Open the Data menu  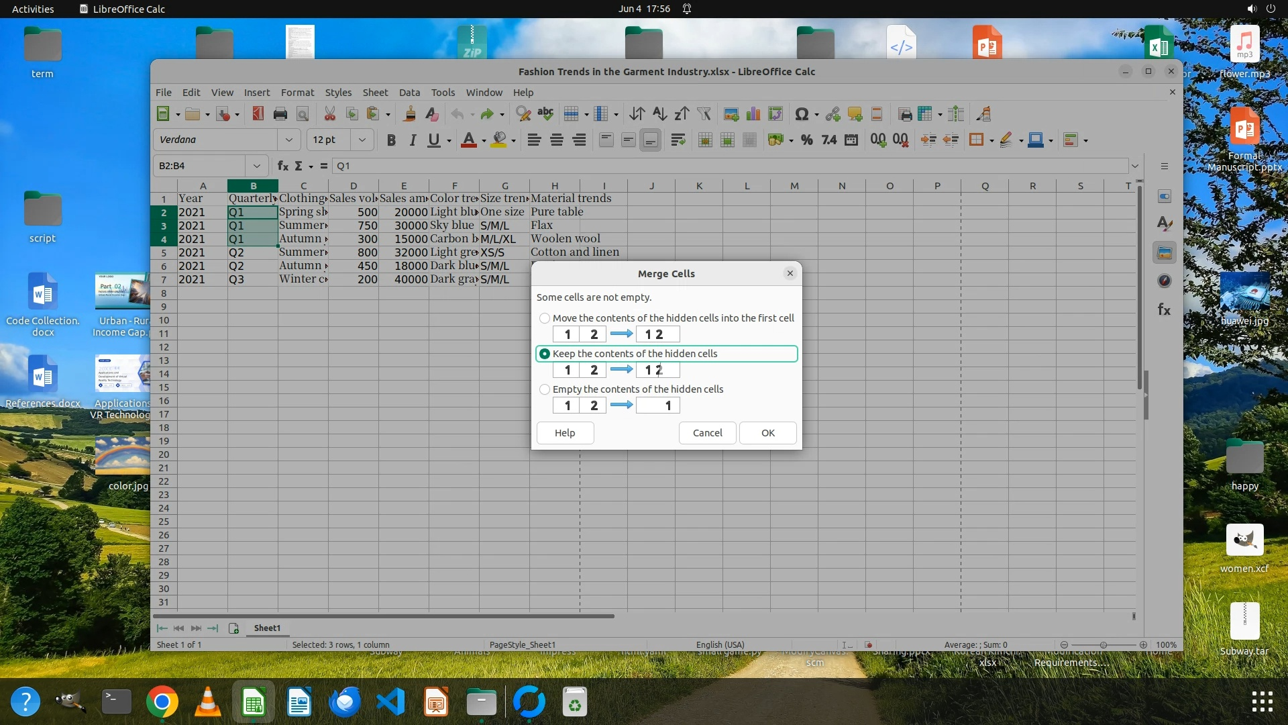click(x=409, y=93)
